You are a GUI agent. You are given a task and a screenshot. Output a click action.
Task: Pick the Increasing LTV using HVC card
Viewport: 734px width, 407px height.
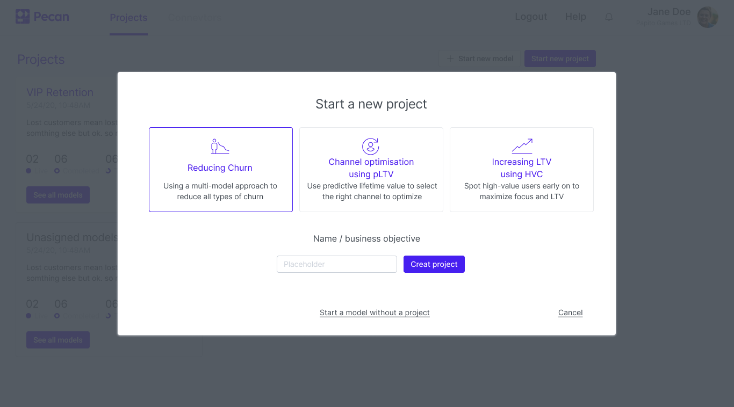coord(521,170)
